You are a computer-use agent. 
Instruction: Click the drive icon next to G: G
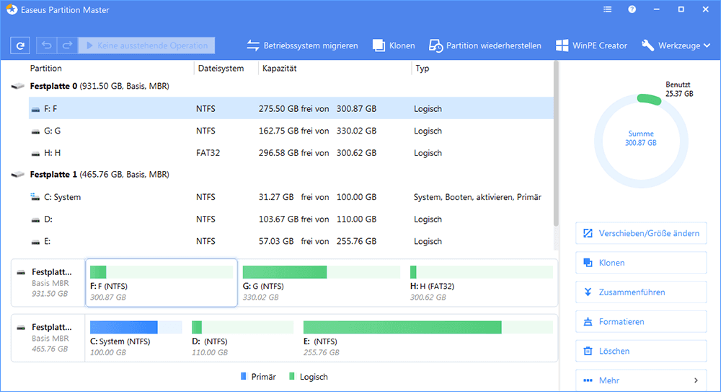(35, 131)
